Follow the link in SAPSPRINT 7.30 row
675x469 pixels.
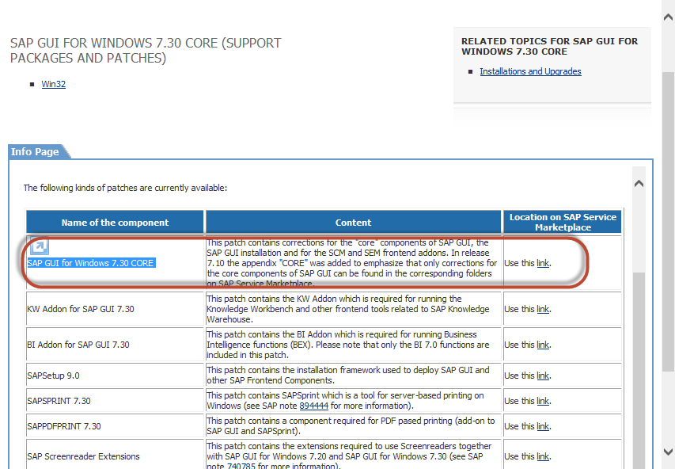543,401
